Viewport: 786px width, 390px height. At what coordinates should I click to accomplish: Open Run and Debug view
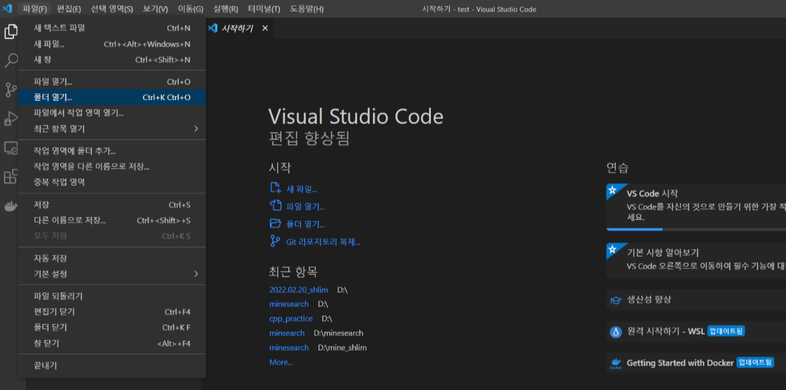point(11,118)
